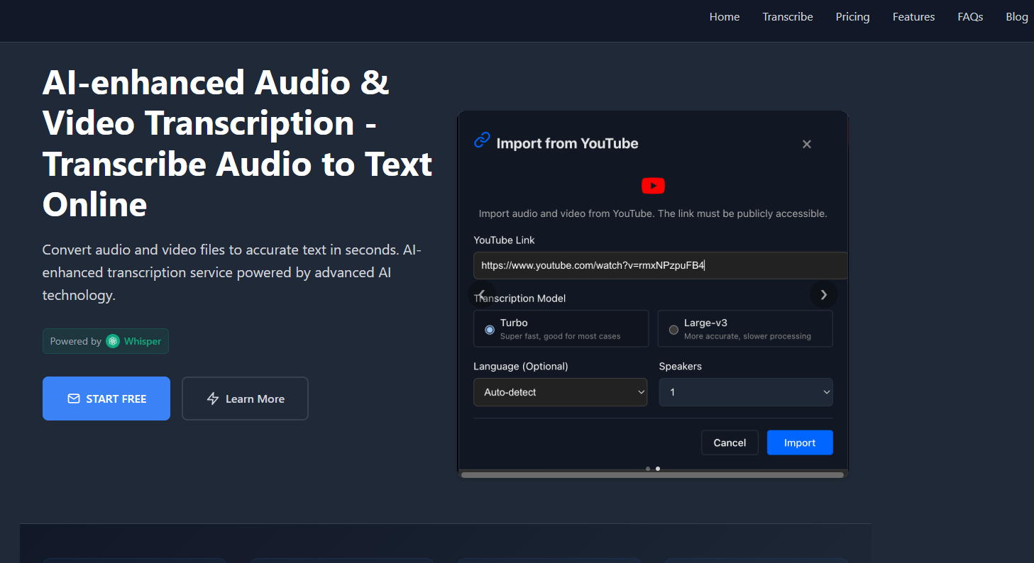Click the Cancel button in dialog
The width and height of the screenshot is (1034, 563).
730,442
